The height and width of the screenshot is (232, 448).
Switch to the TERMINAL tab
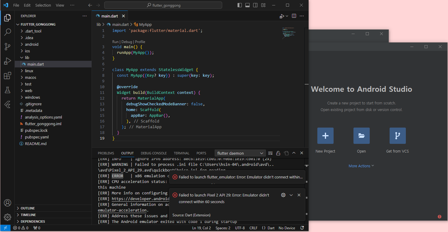click(182, 153)
